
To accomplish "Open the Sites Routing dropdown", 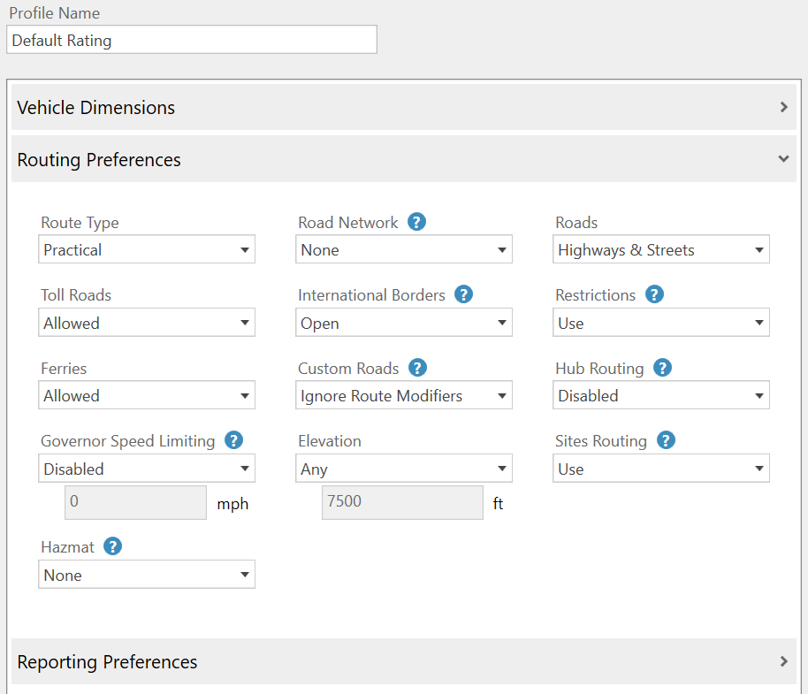I will (661, 469).
